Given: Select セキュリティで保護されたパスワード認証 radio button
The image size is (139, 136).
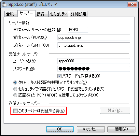Looking at the screenshot, I should click(15, 89).
